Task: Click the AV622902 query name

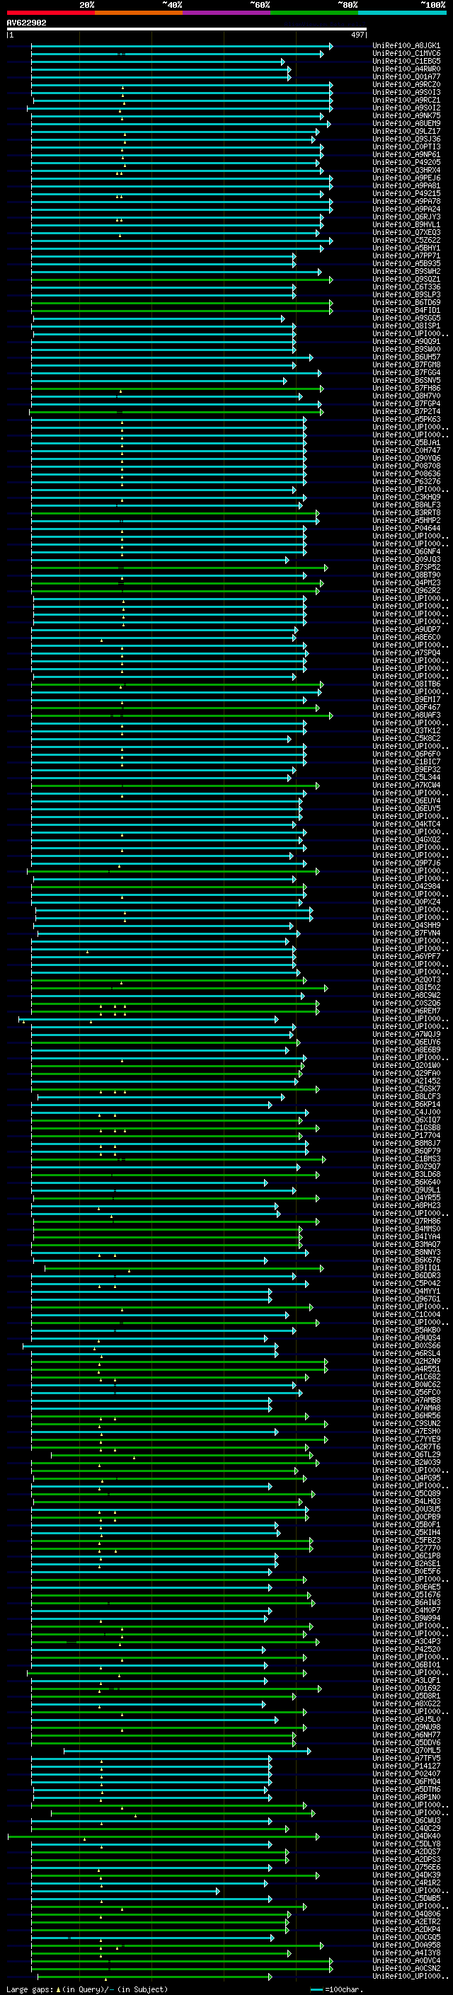Action: coord(26,23)
